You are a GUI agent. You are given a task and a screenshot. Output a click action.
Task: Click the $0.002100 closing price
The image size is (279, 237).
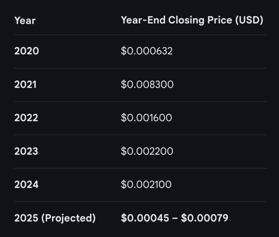[146, 185]
